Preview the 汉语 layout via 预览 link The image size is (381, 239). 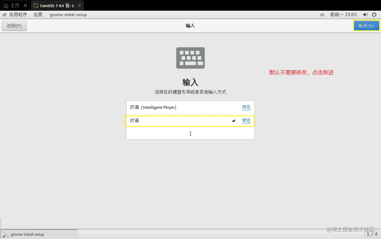point(246,121)
